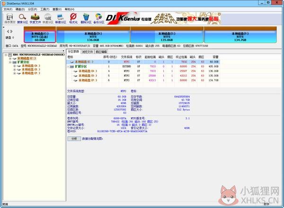
Task: Click the red 格式化 (Format) toolbar icon
Action: 73,18
